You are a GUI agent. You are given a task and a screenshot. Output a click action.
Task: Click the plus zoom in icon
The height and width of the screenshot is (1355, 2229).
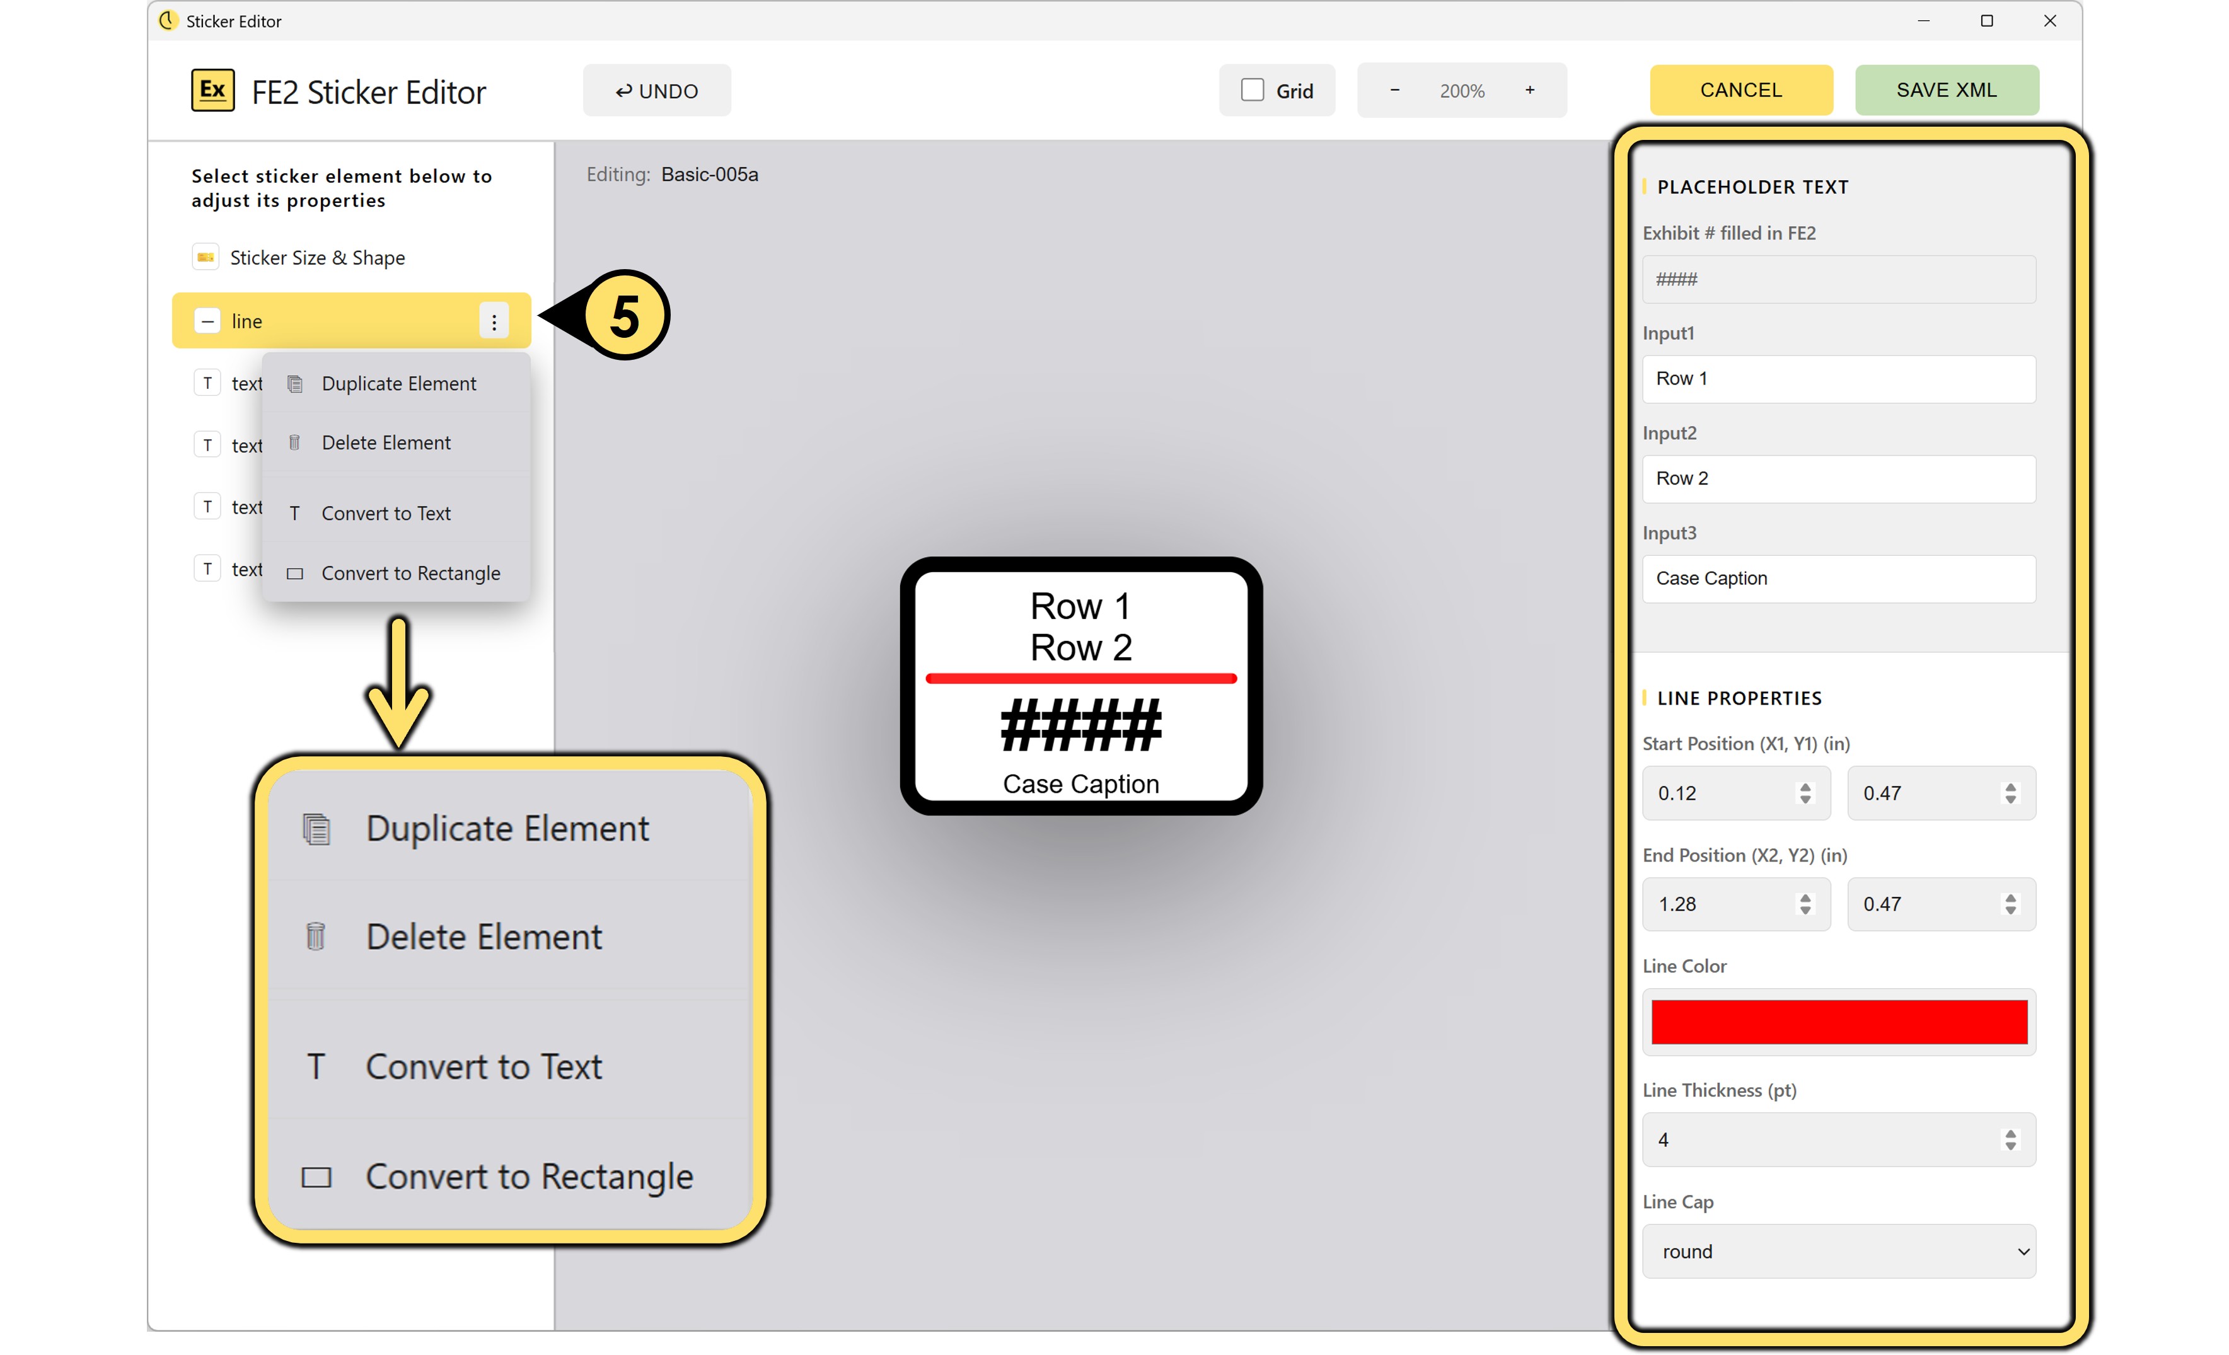point(1530,91)
